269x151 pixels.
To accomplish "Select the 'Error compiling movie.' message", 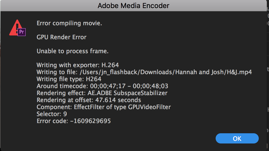I will point(69,23).
